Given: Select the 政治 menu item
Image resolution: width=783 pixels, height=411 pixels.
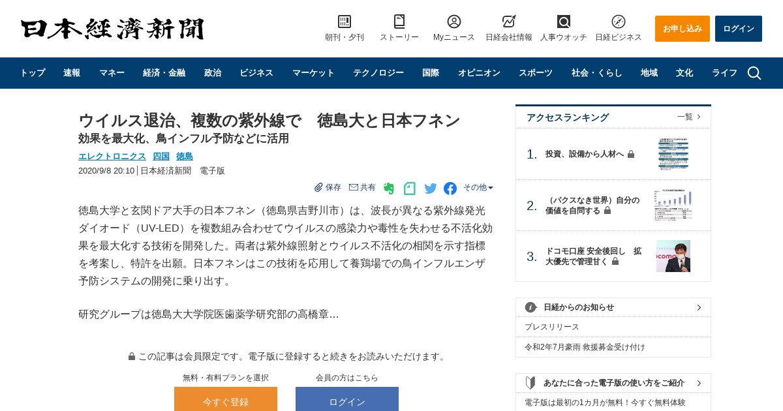Looking at the screenshot, I should click(213, 73).
